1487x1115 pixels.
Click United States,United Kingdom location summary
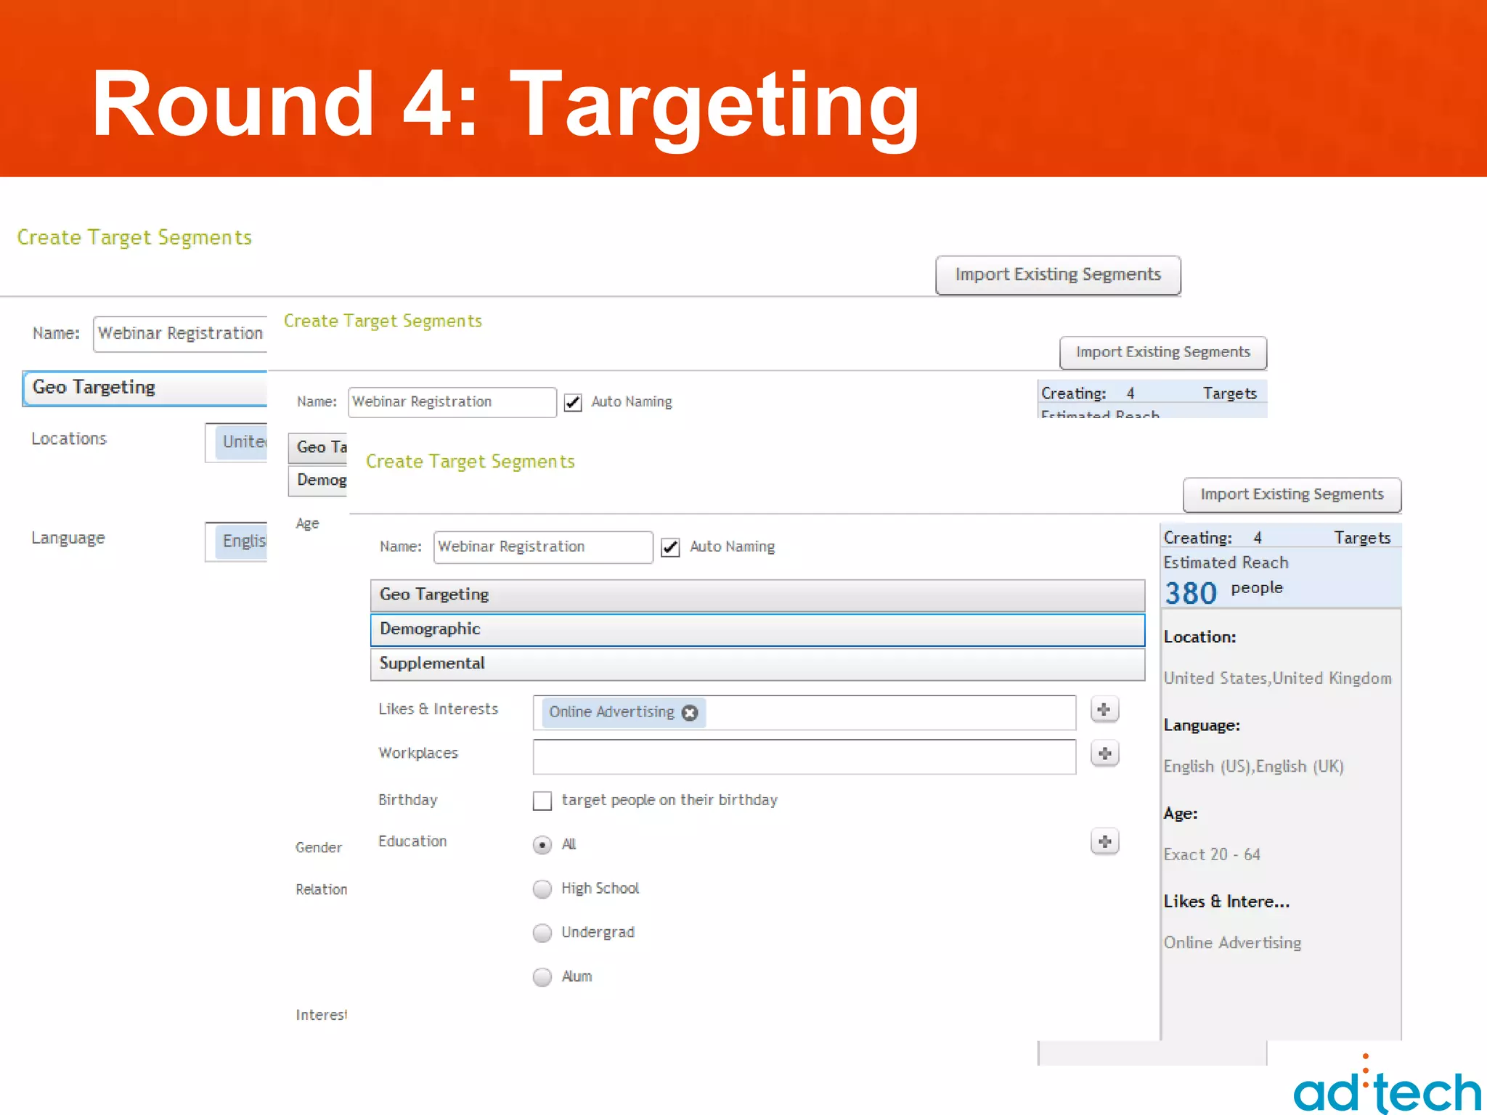click(x=1277, y=678)
